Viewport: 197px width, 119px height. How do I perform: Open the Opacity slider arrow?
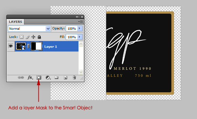(x=80, y=28)
